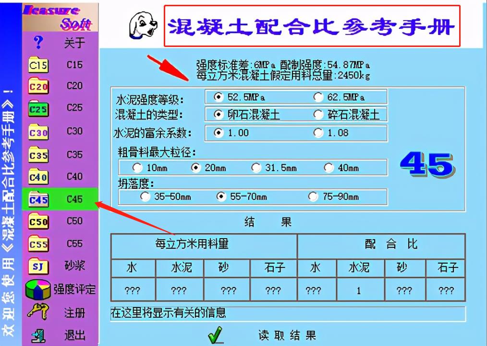The width and height of the screenshot is (487, 346).
Task: Select the C20 folder icon
Action: 38,87
